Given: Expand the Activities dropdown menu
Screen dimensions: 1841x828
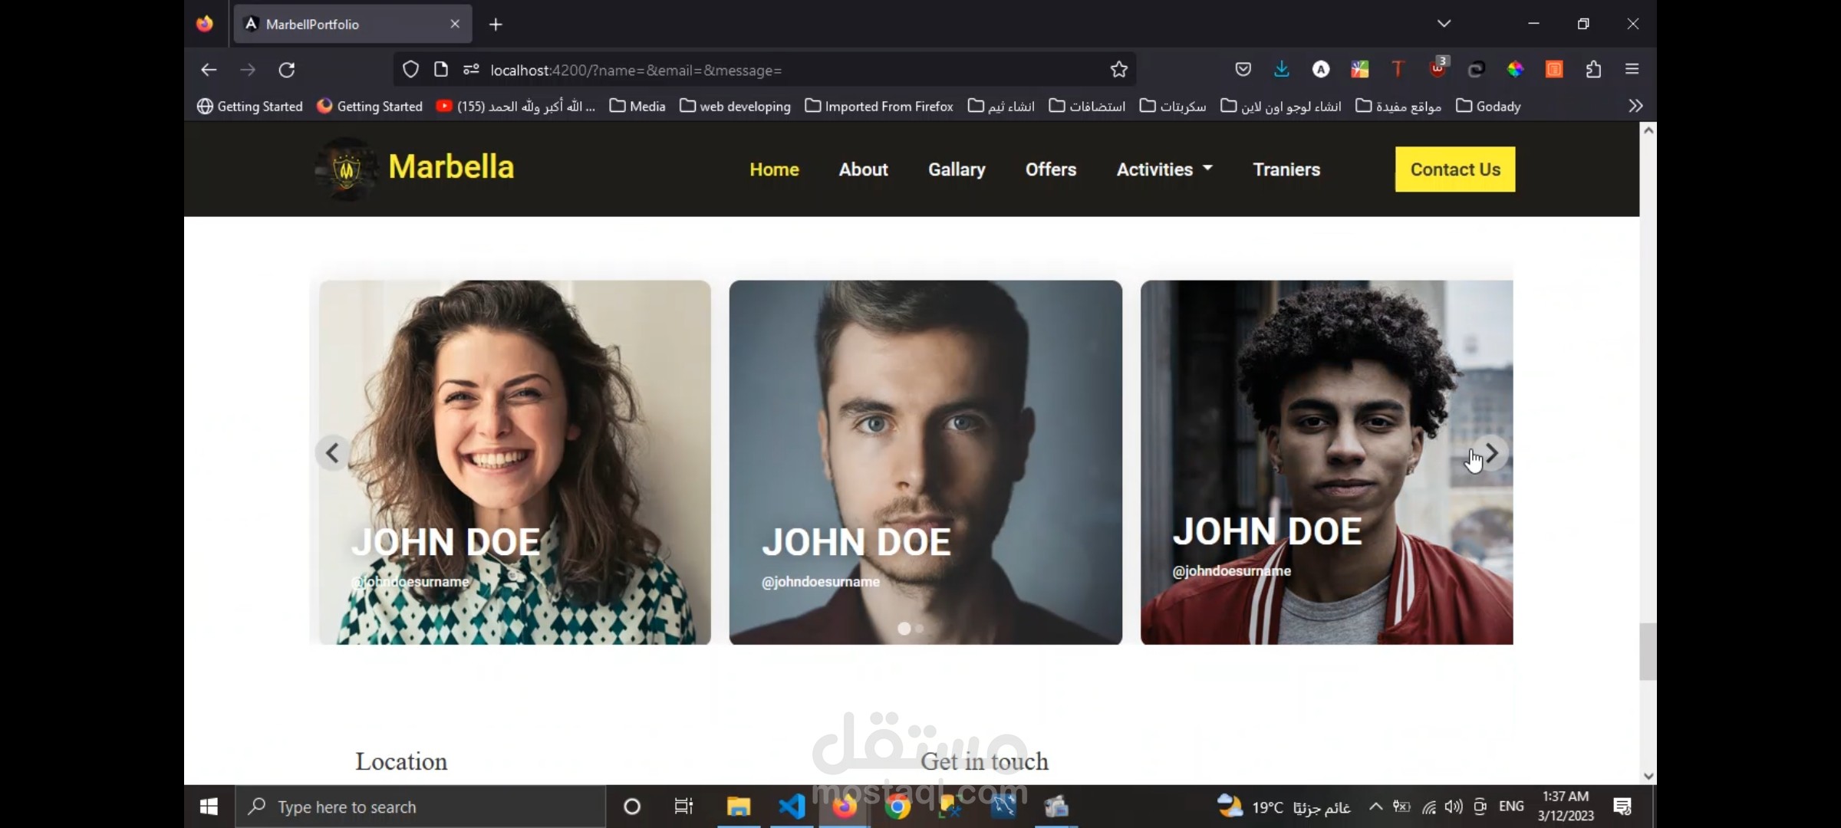Looking at the screenshot, I should coord(1164,169).
